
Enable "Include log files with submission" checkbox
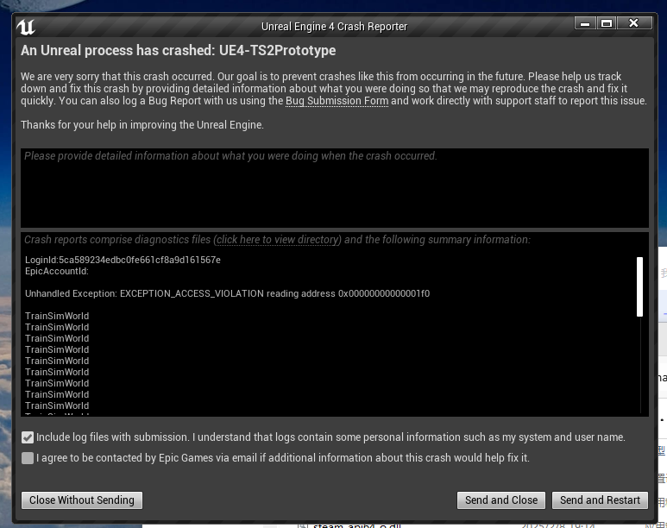pyautogui.click(x=28, y=437)
